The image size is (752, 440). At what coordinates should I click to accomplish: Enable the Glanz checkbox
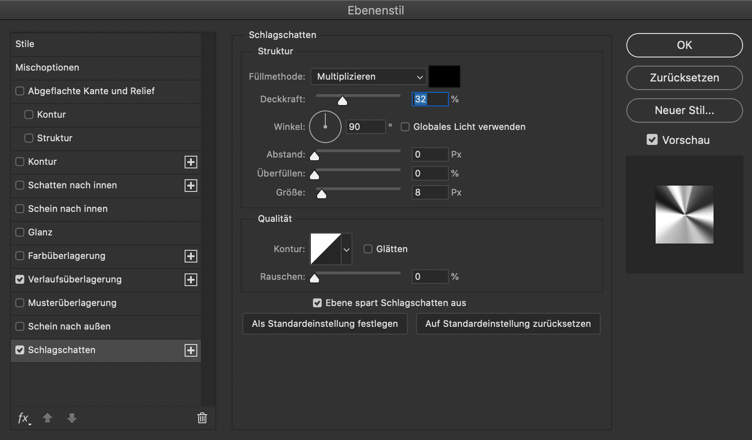tap(20, 232)
